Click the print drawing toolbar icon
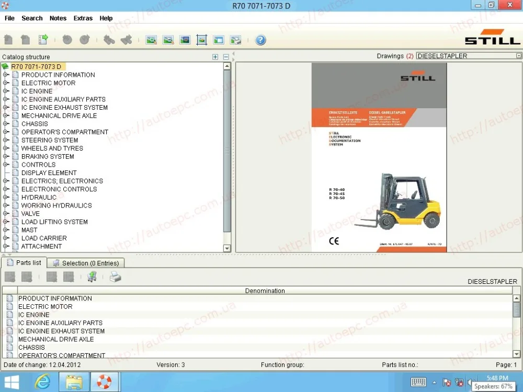 pyautogui.click(x=235, y=40)
